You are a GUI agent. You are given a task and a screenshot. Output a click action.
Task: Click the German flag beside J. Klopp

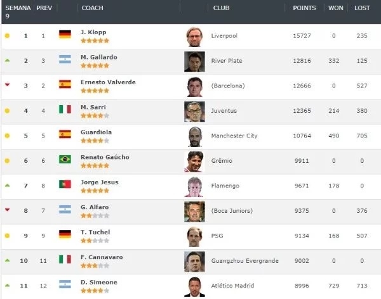click(65, 35)
